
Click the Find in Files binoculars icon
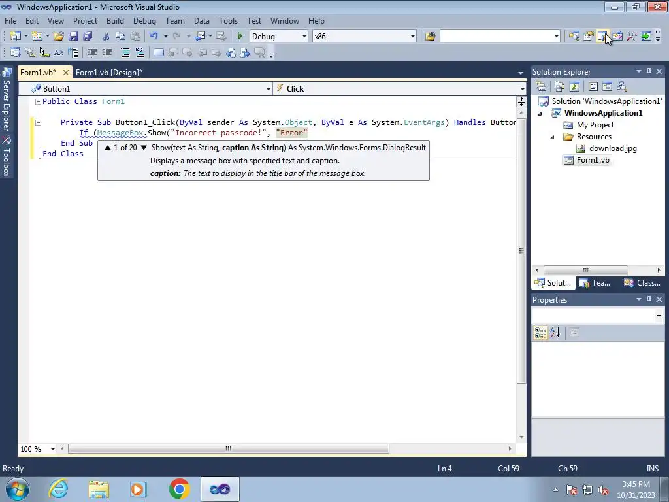pyautogui.click(x=430, y=37)
